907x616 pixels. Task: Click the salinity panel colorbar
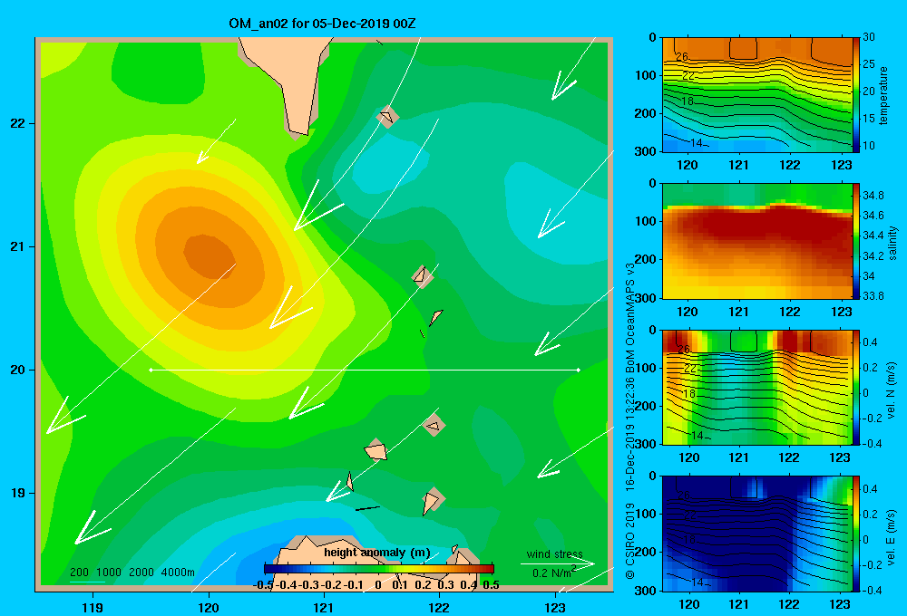coord(856,241)
